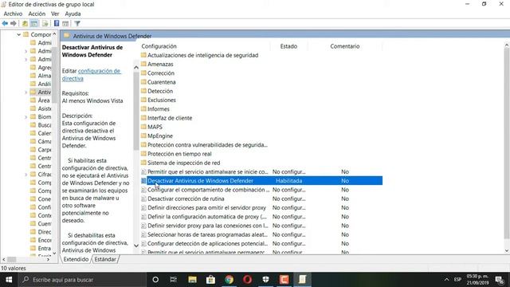The width and height of the screenshot is (510, 287).
Task: Open Help via the blue toolbar icon
Action: tap(57, 23)
